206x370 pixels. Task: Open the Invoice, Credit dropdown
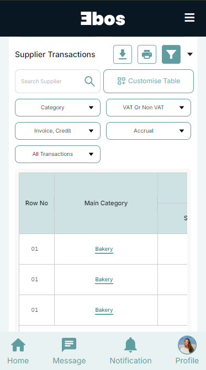(x=57, y=131)
